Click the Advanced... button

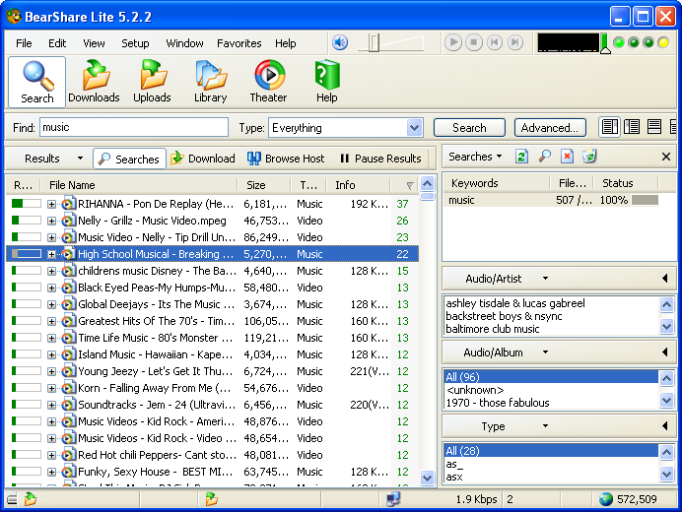[550, 128]
